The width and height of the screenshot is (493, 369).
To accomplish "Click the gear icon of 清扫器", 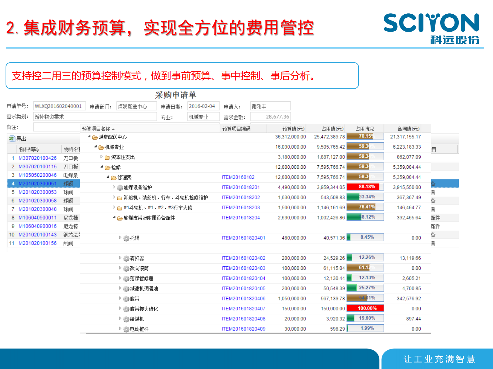I will [x=126, y=258].
